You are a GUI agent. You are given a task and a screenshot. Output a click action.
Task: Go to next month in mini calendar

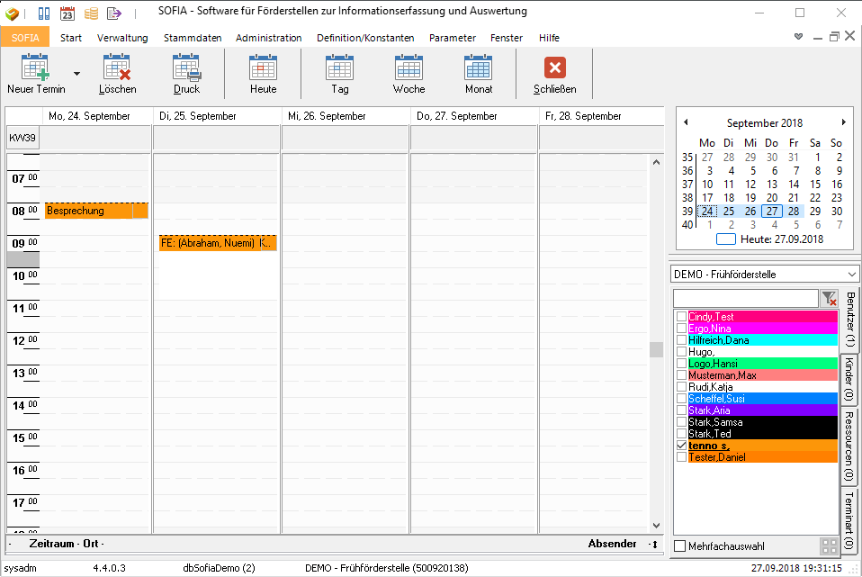click(x=843, y=122)
